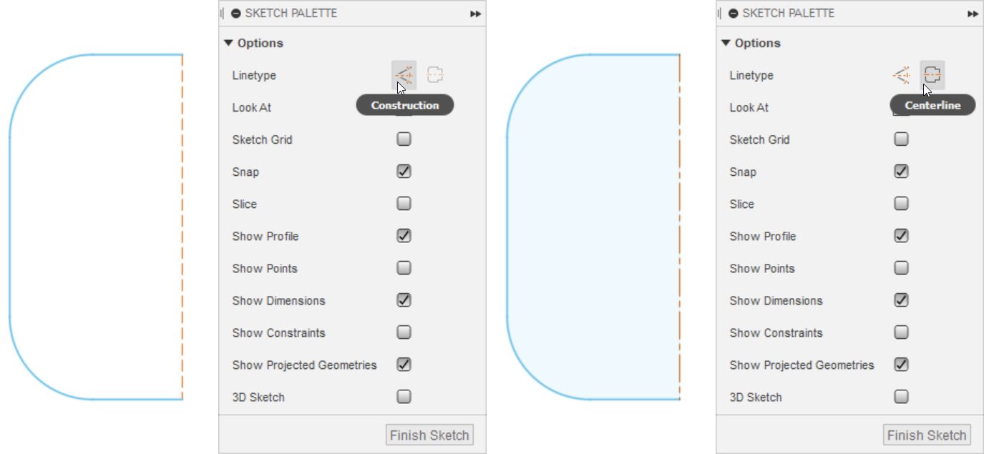
Task: Toggle Show Profile checkbox in the left palette
Action: click(x=404, y=236)
